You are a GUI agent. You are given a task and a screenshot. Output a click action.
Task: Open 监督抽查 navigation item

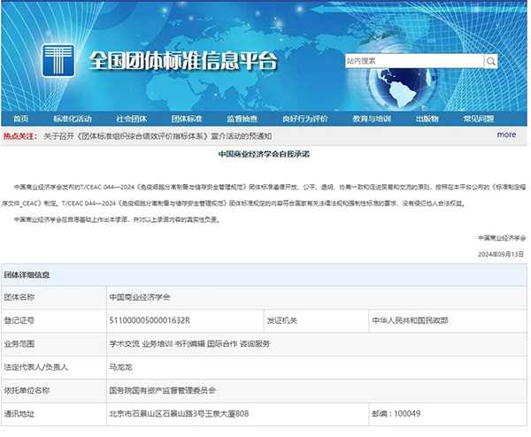point(242,119)
